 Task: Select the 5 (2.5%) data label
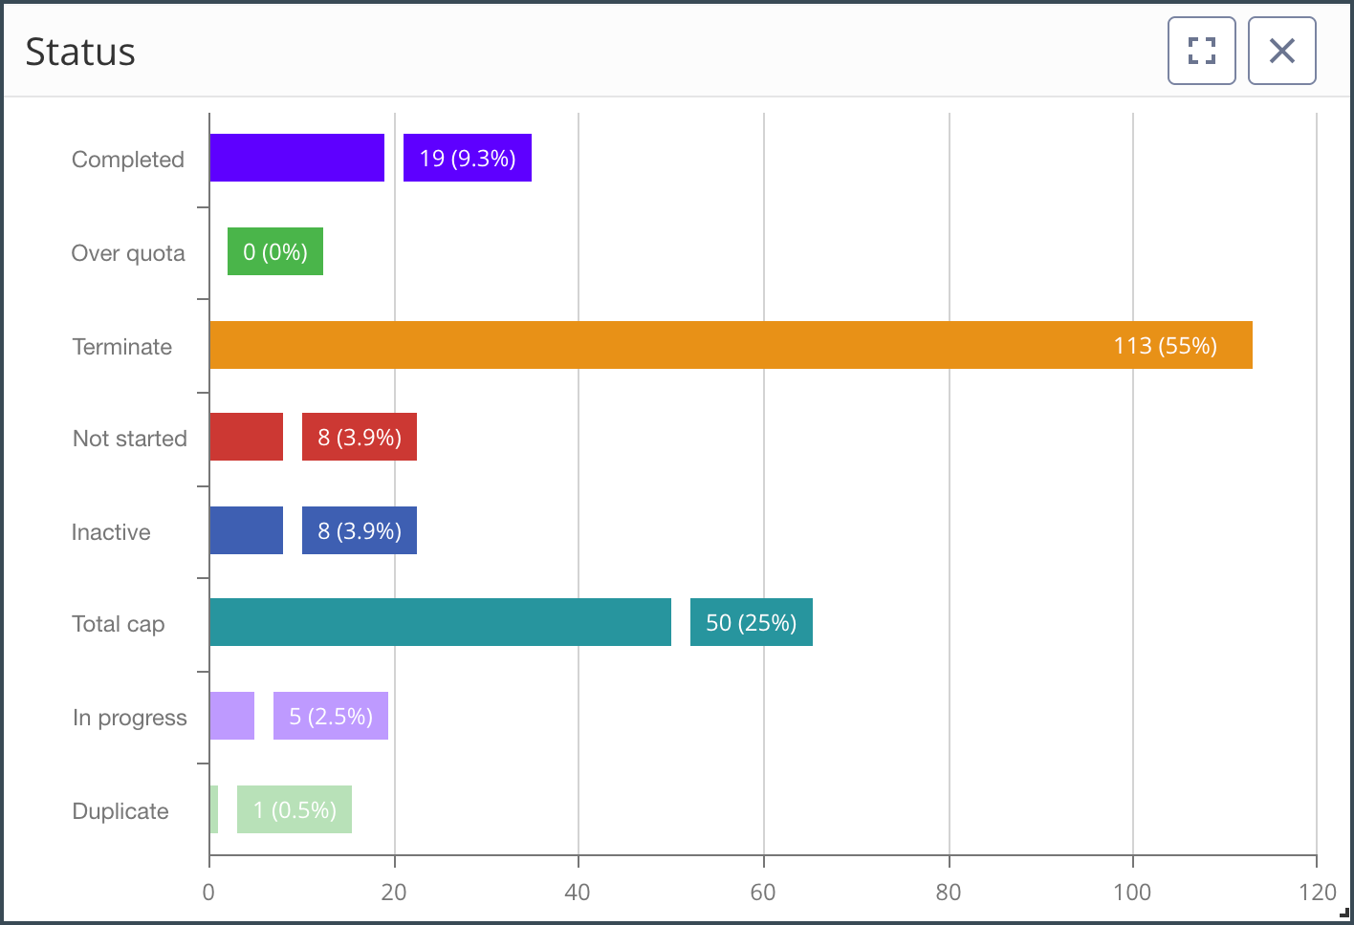tap(330, 716)
